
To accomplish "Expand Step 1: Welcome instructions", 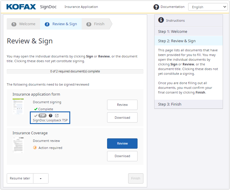I will (188, 31).
